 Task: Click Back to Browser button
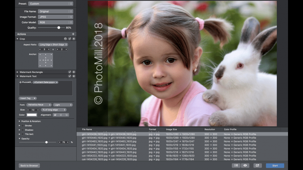(x=29, y=165)
